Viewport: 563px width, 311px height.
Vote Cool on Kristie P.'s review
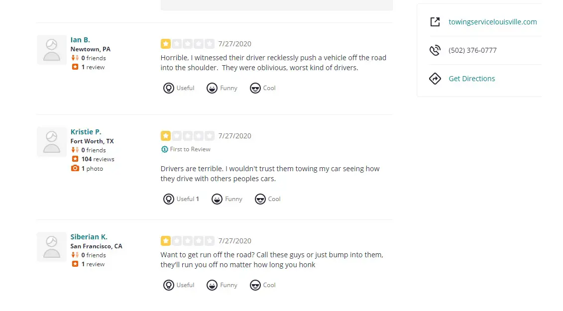[267, 199]
